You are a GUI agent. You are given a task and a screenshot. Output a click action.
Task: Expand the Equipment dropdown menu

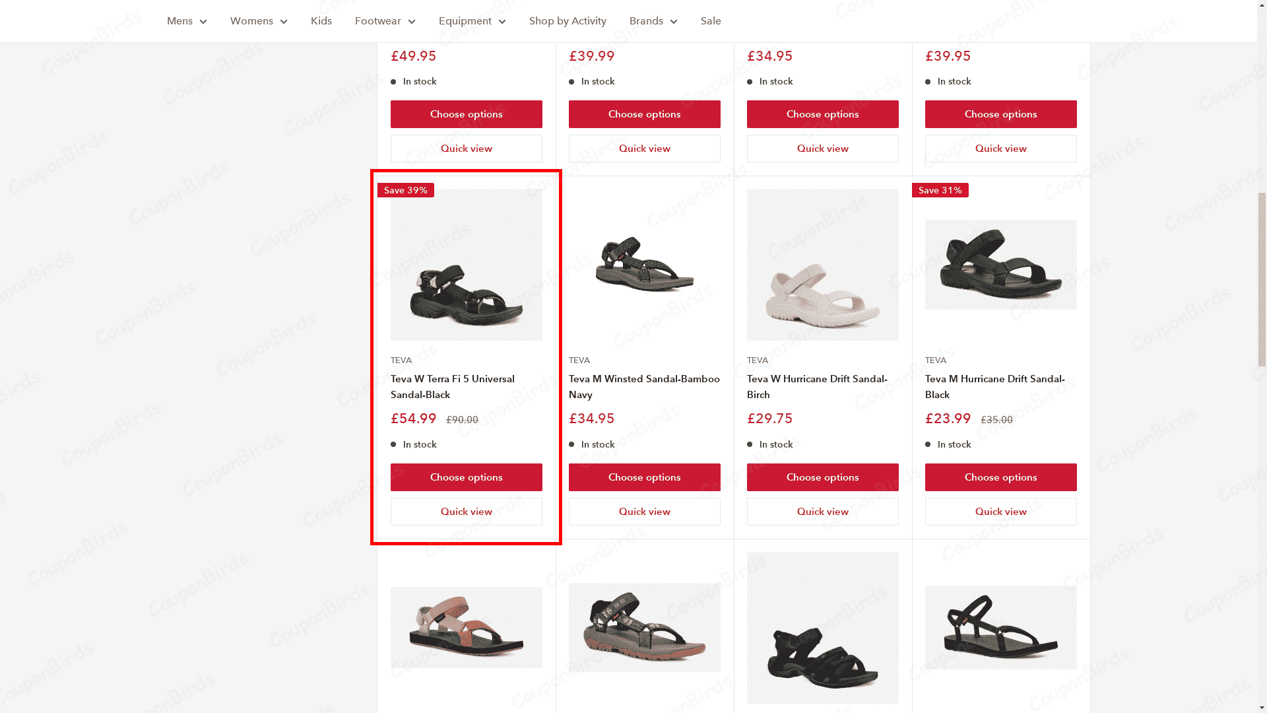point(472,20)
